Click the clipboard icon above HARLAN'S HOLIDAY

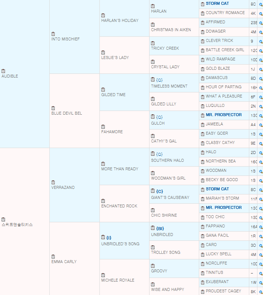pyautogui.click(x=103, y=15)
